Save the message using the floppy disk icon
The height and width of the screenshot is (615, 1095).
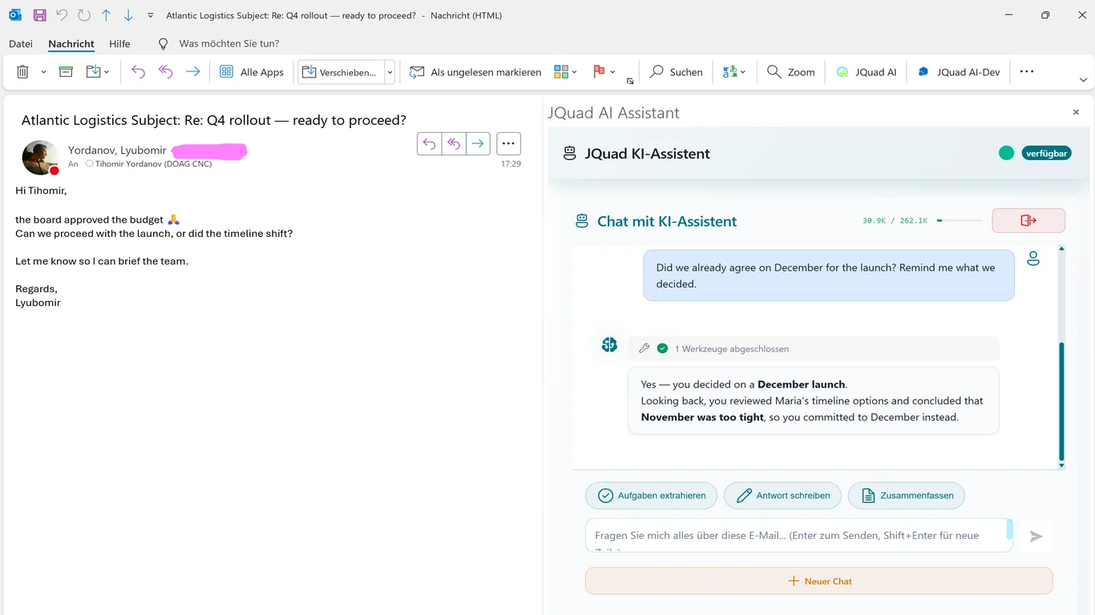(x=39, y=15)
